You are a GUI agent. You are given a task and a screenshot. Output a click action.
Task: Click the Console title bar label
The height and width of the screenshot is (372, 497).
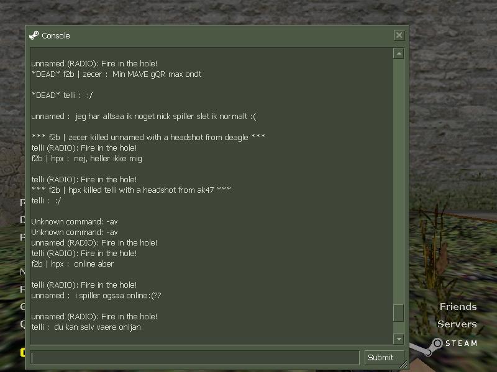[56, 36]
